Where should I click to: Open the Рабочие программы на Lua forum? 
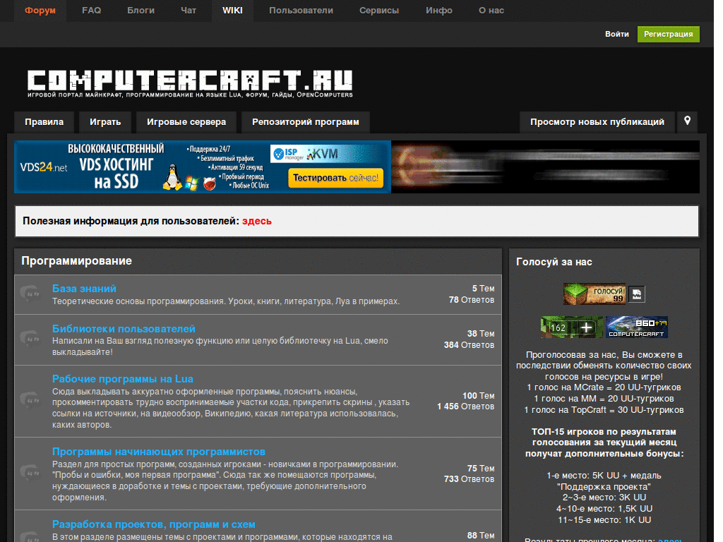point(123,379)
